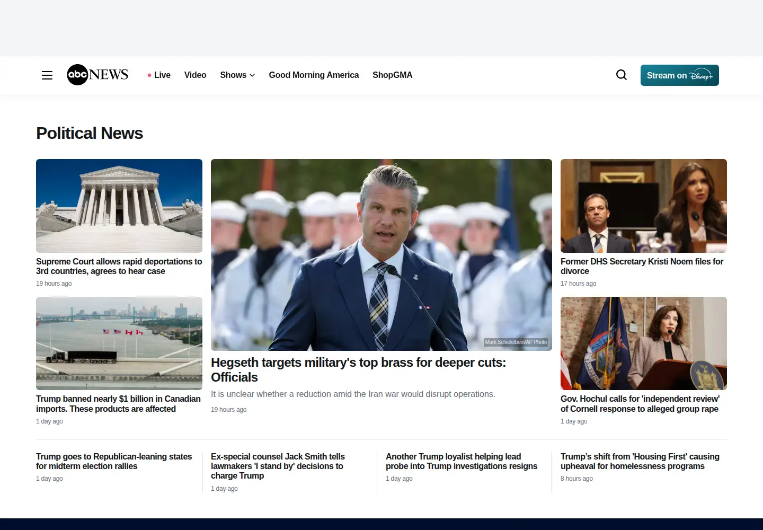The height and width of the screenshot is (530, 763).
Task: Read Housing First homelessness programs story
Action: point(640,461)
